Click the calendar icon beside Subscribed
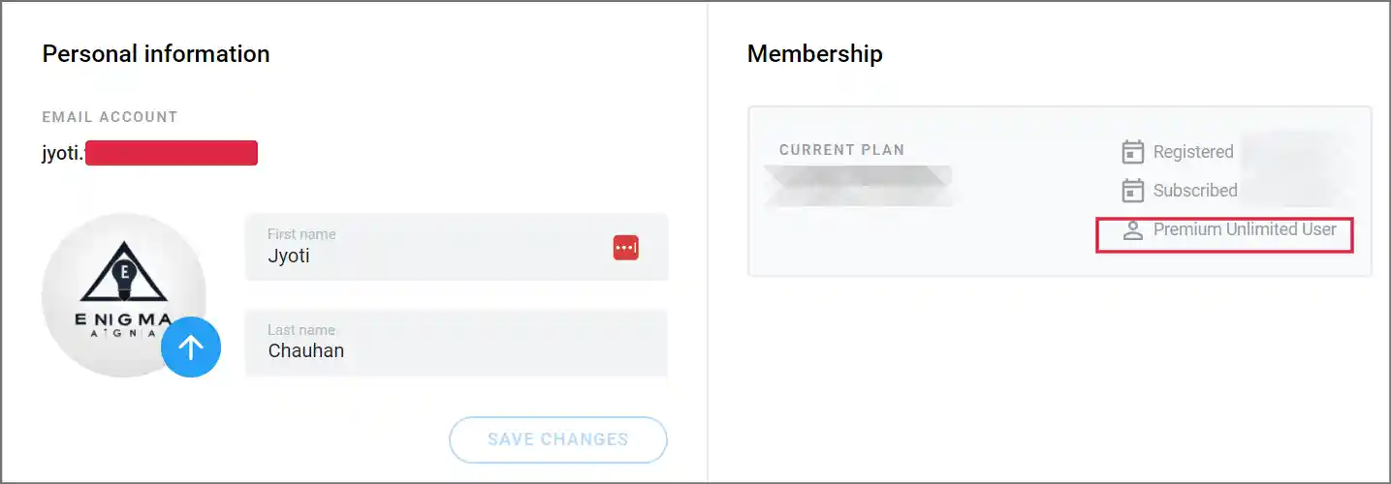 coord(1132,191)
